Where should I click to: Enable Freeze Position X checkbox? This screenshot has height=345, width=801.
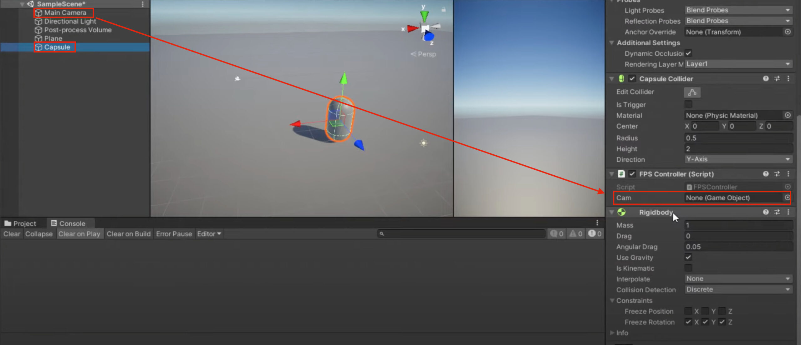click(688, 311)
